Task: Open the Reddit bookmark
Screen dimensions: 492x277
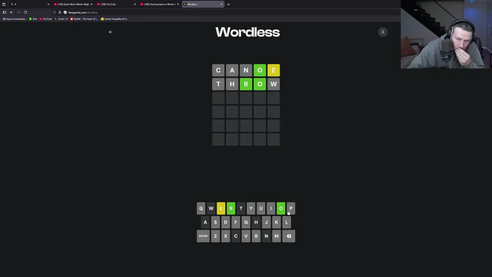Action: [x=84, y=19]
